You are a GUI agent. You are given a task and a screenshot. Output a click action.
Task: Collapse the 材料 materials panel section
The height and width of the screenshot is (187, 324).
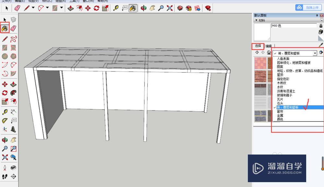256,20
